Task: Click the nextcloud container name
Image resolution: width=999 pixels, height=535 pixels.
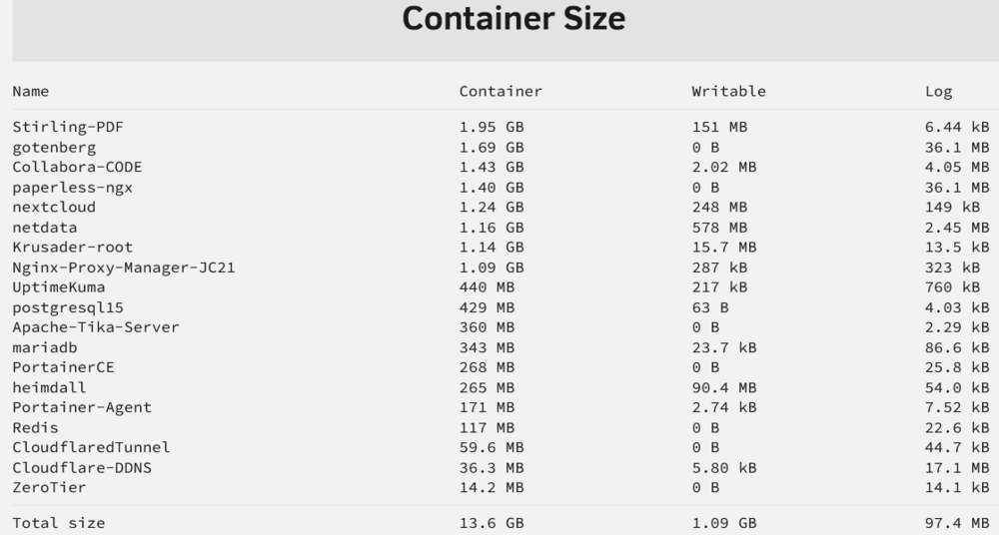Action: click(x=54, y=207)
